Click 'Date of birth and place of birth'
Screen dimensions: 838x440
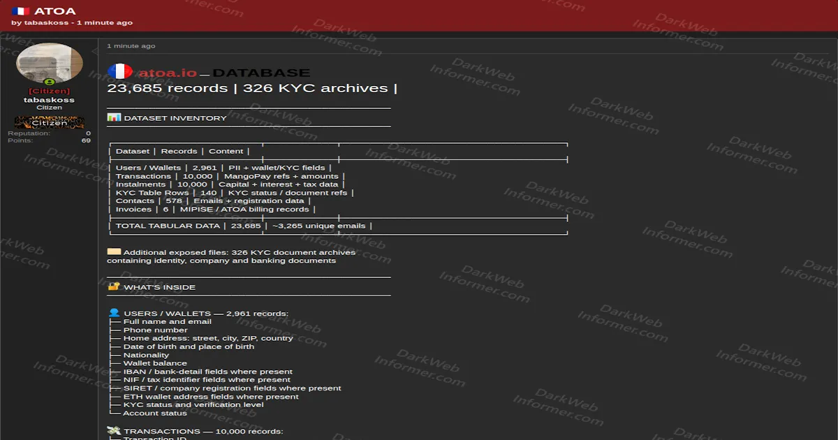pyautogui.click(x=189, y=346)
